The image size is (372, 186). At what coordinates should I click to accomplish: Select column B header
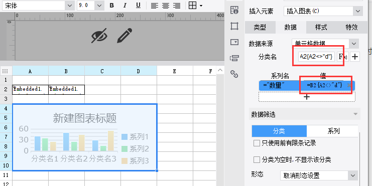click(66, 71)
